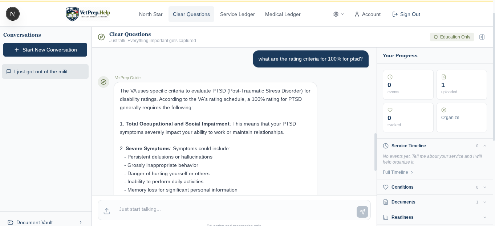Click the collapse panel icon near Education Only
Viewport: 495px width, 226px height.
pyautogui.click(x=482, y=37)
